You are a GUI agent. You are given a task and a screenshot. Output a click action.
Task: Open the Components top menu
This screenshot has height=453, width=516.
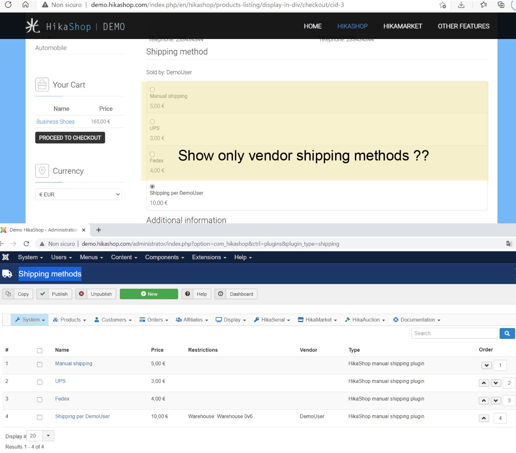pos(165,257)
